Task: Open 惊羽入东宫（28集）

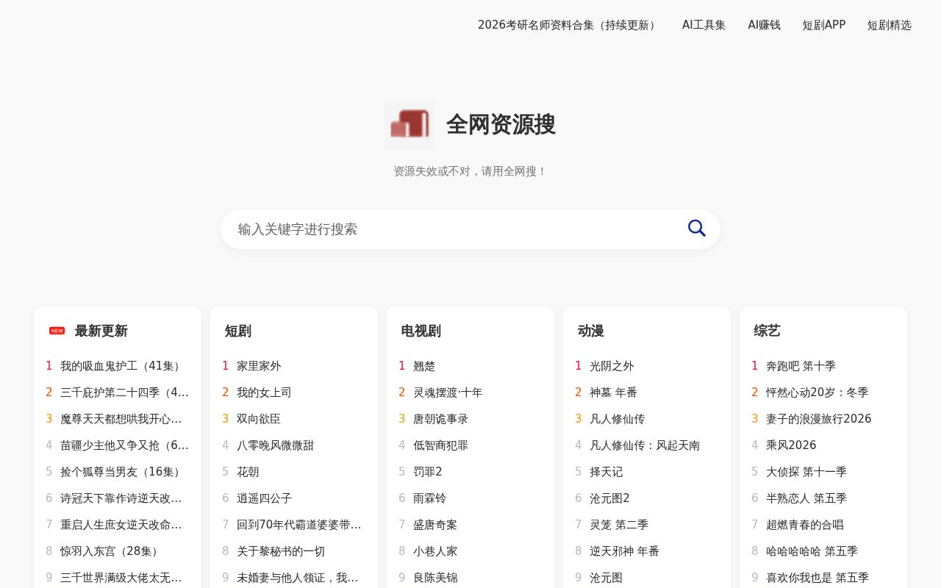Action: [x=111, y=551]
